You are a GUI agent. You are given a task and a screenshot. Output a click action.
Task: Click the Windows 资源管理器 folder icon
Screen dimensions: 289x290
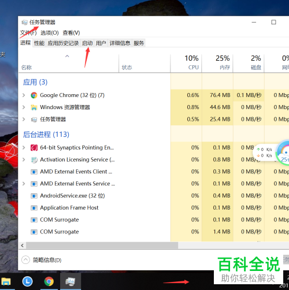coord(34,107)
